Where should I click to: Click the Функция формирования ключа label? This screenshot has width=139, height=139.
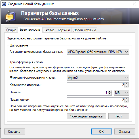[x=33, y=77]
